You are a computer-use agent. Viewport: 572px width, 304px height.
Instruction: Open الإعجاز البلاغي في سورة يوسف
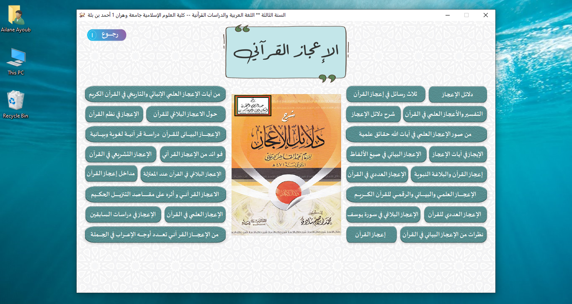[x=384, y=215]
